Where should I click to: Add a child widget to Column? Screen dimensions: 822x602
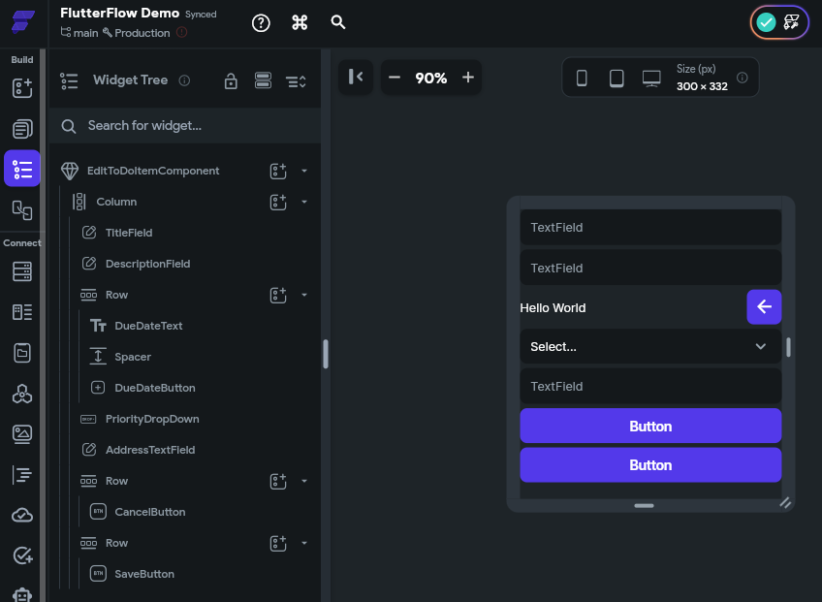click(x=278, y=202)
